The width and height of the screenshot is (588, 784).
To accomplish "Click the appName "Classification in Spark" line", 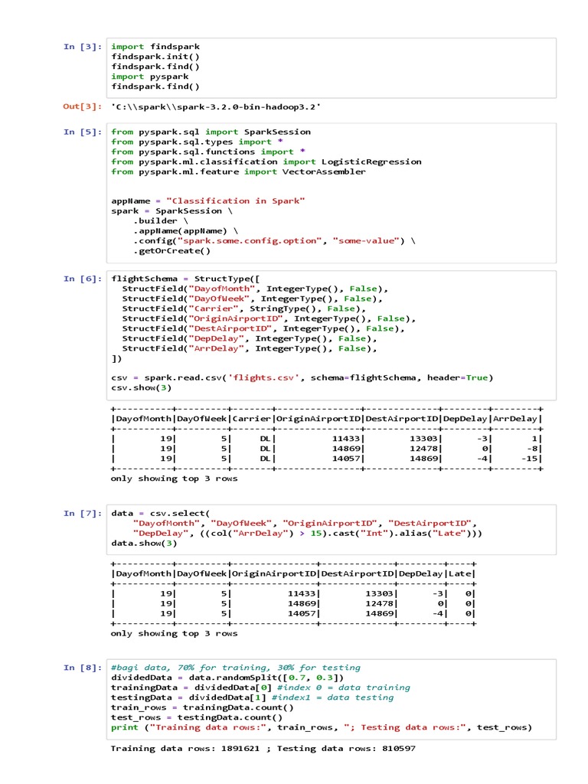I will click(208, 201).
